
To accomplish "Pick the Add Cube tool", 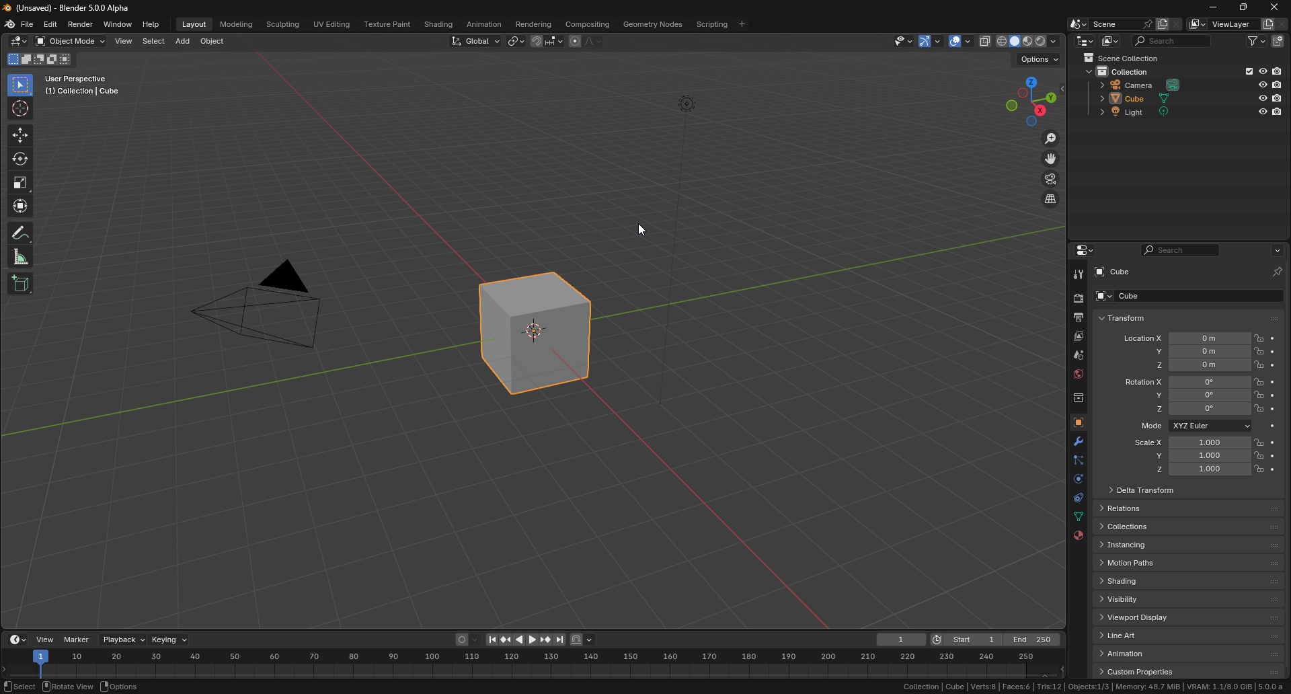I will coord(20,284).
